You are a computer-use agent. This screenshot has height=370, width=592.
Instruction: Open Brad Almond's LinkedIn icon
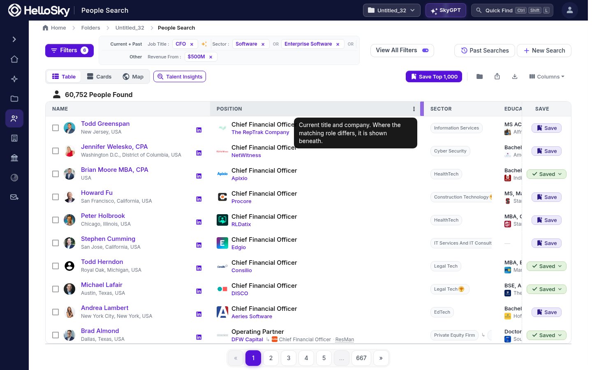tap(199, 337)
